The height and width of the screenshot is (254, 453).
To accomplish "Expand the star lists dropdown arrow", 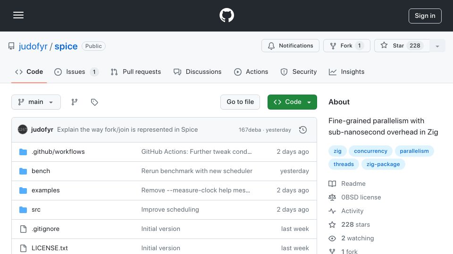I will 437,46.
